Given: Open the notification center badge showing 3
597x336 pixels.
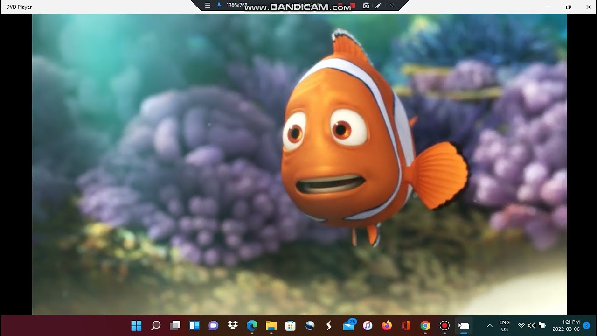Looking at the screenshot, I should tap(586, 325).
